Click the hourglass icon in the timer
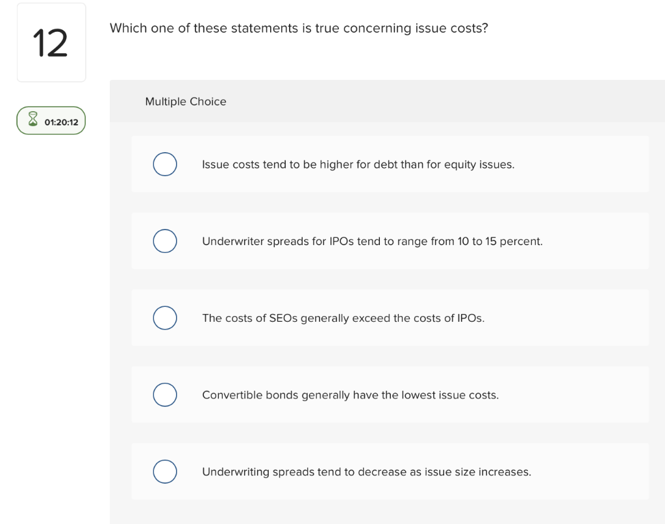Image resolution: width=665 pixels, height=524 pixels. click(x=32, y=121)
